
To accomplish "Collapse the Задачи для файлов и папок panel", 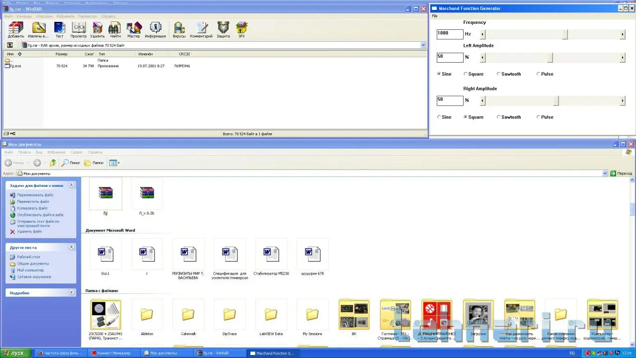I will pos(71,185).
